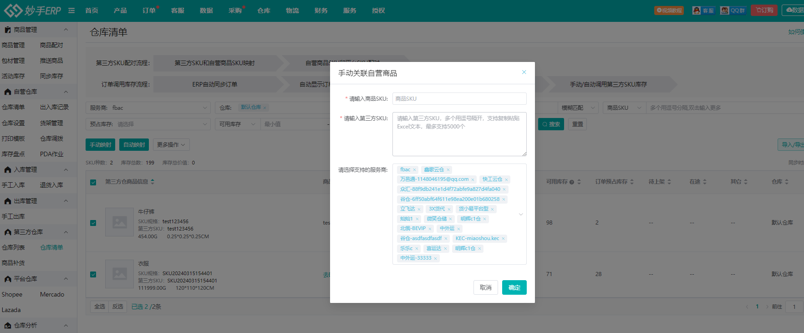Click placeholder image of 牛仔裤 product
The height and width of the screenshot is (333, 804).
click(x=119, y=222)
